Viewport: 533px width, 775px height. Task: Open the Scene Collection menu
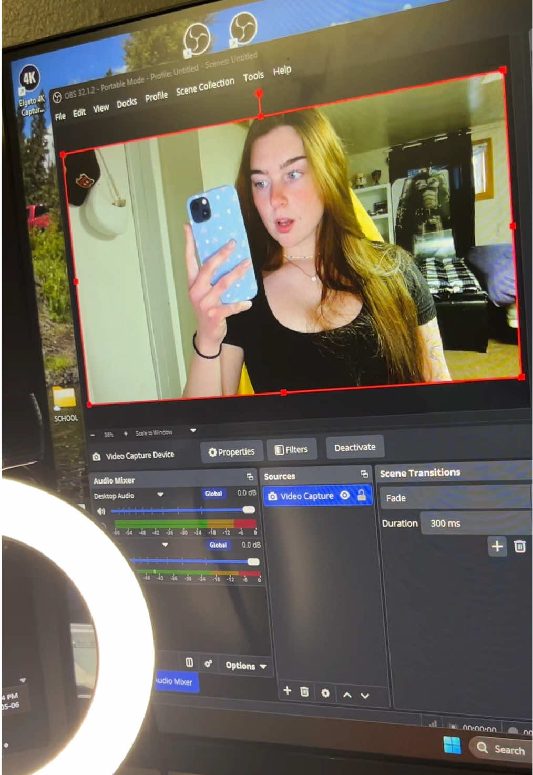pos(205,86)
